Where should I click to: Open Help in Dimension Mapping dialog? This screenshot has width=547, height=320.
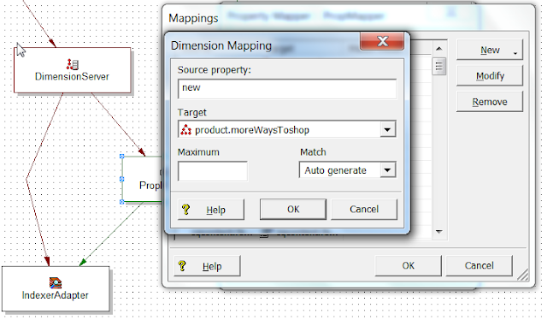click(x=211, y=210)
